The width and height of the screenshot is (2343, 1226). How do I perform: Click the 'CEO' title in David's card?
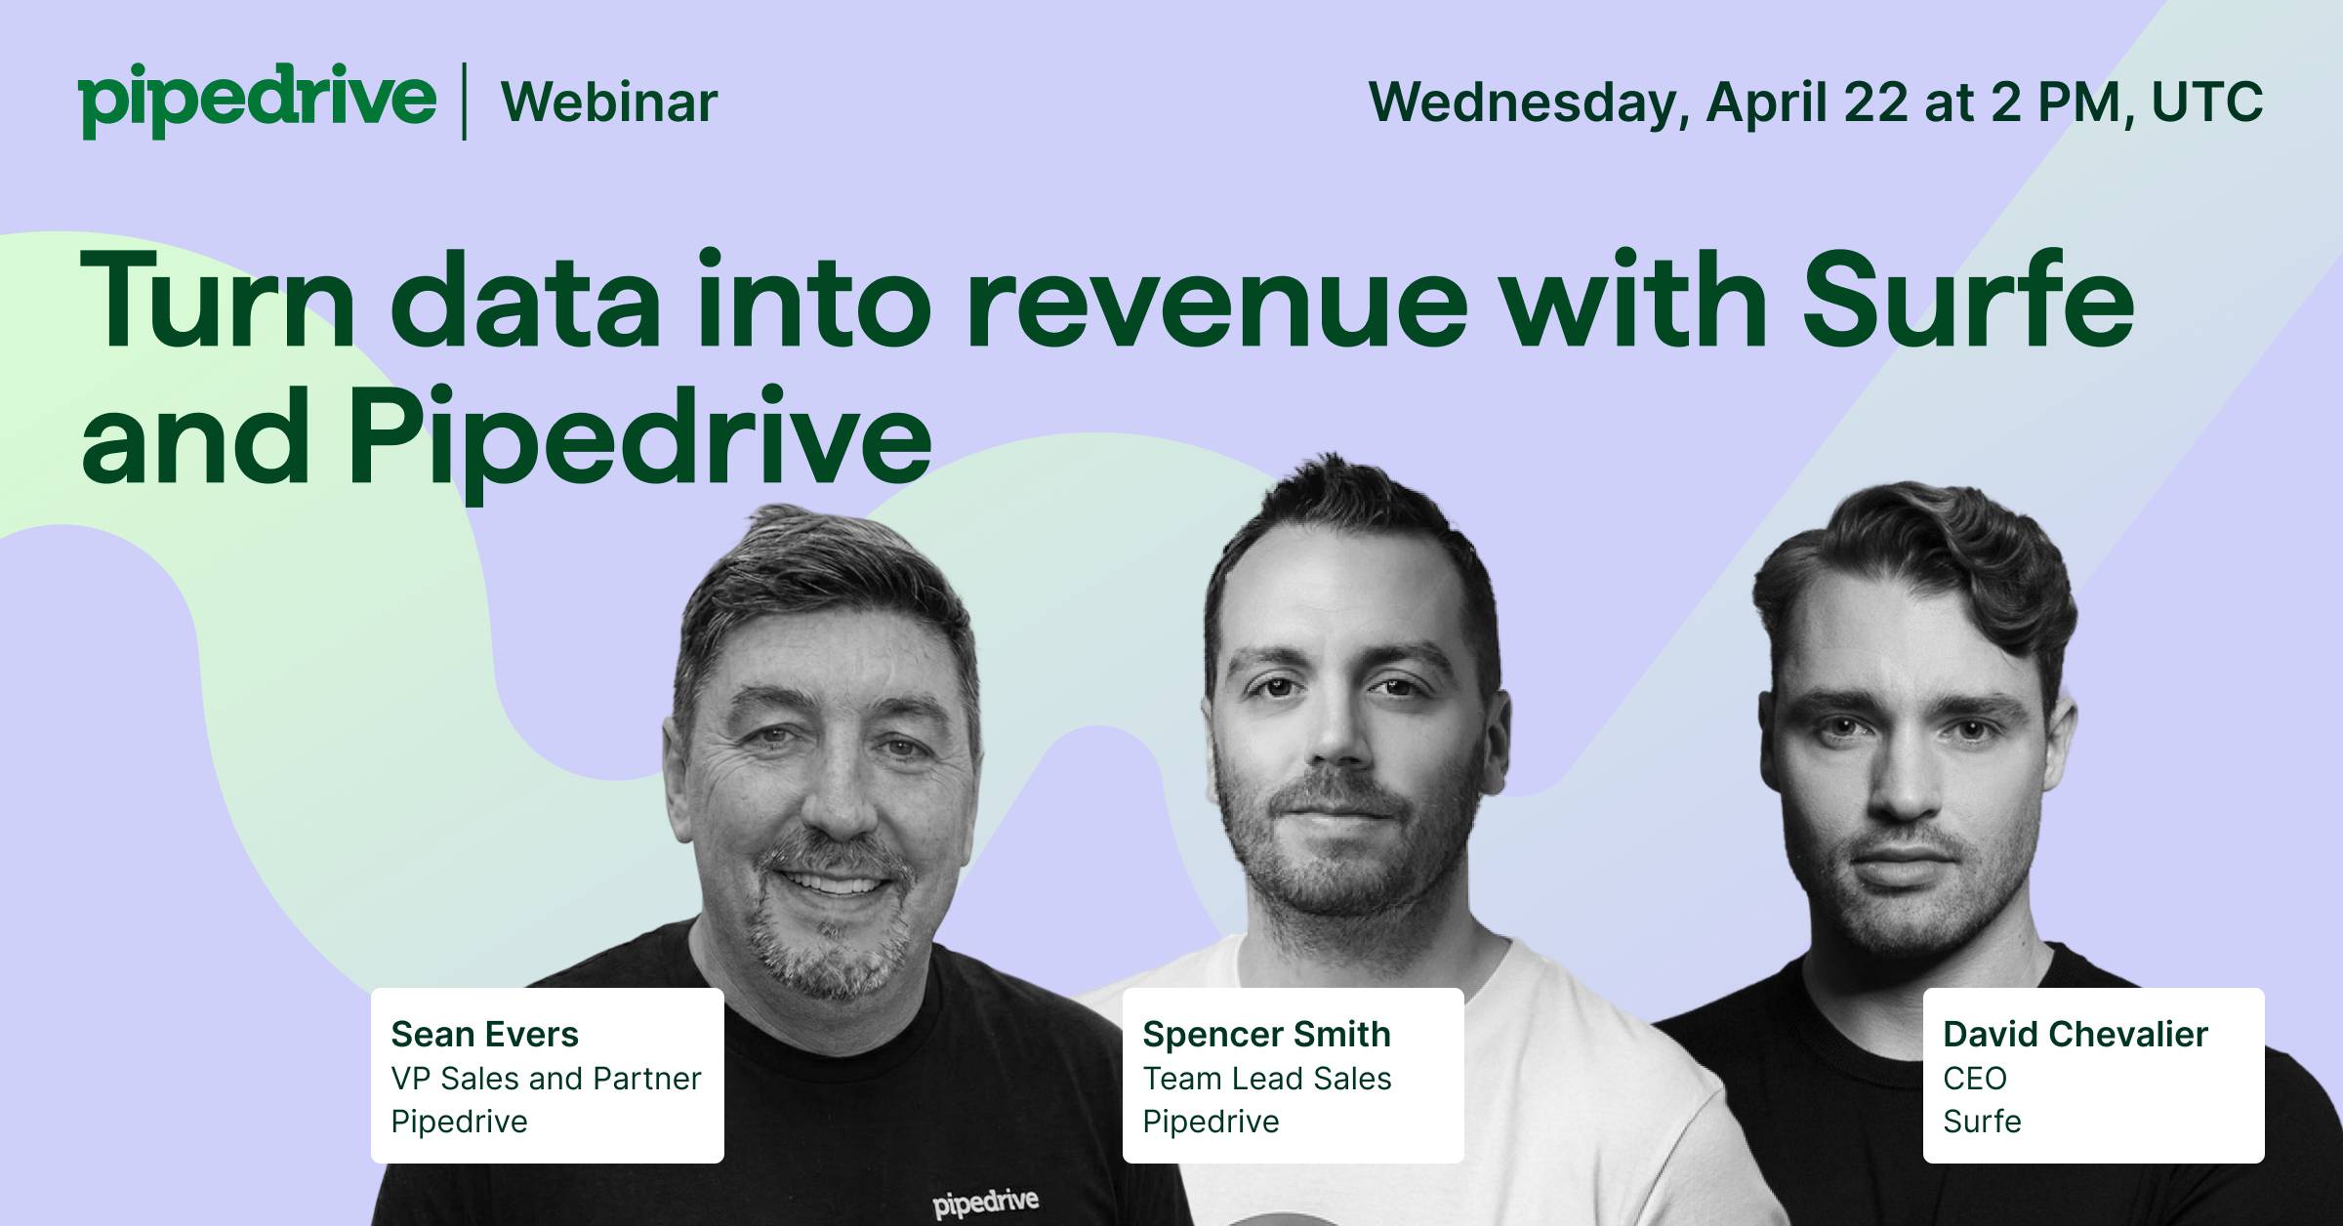click(x=1974, y=1079)
